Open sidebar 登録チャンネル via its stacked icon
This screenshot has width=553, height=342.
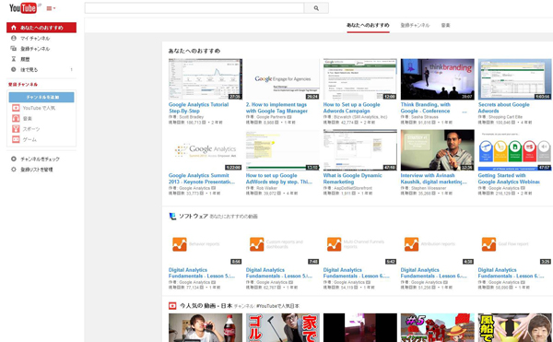pos(14,49)
